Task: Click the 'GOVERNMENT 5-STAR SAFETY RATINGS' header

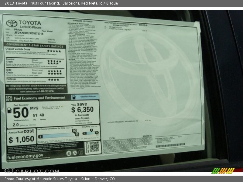Action: 35,45
